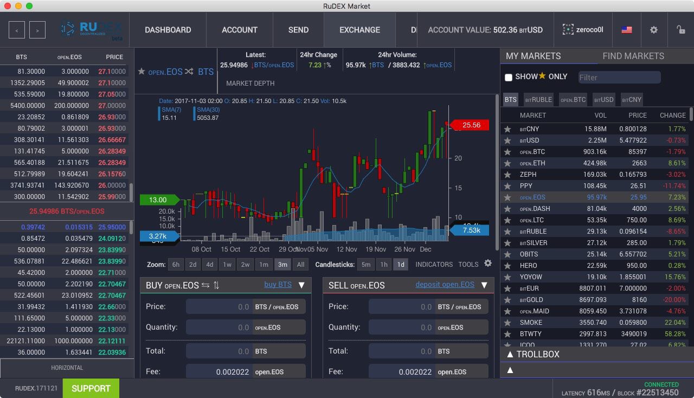Star the bitUSD market row
The image size is (694, 398).
(x=507, y=140)
